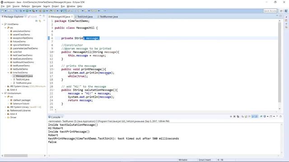Collapse the JUnitDemo project node
Viewport: 289px width, 162px height.
[x=3, y=24]
